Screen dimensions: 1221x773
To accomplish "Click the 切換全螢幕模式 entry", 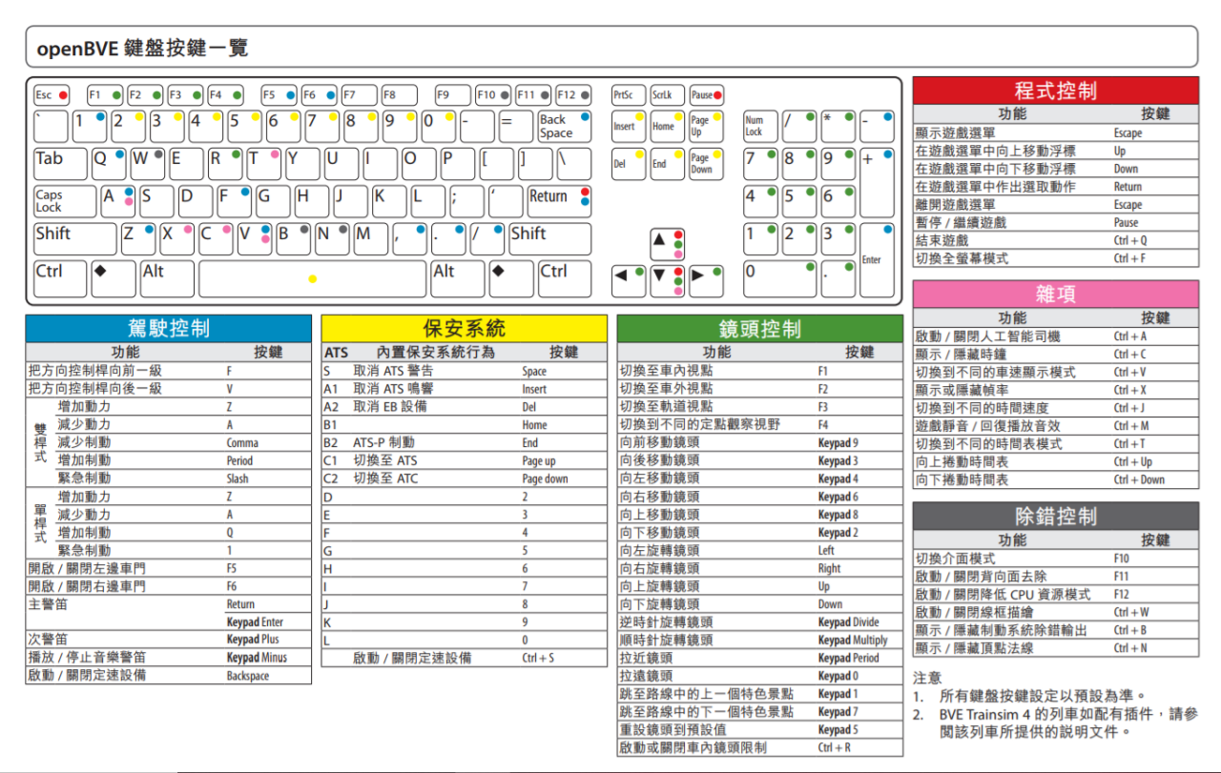I will click(x=1002, y=258).
